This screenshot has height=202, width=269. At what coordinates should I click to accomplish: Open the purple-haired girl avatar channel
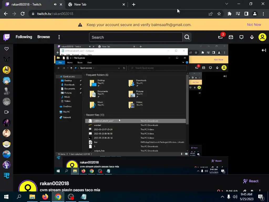point(7,165)
